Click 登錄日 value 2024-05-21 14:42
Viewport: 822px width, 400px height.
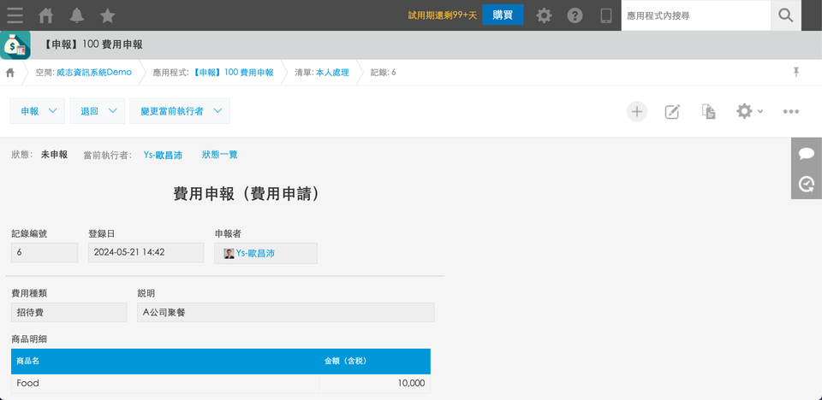click(146, 252)
